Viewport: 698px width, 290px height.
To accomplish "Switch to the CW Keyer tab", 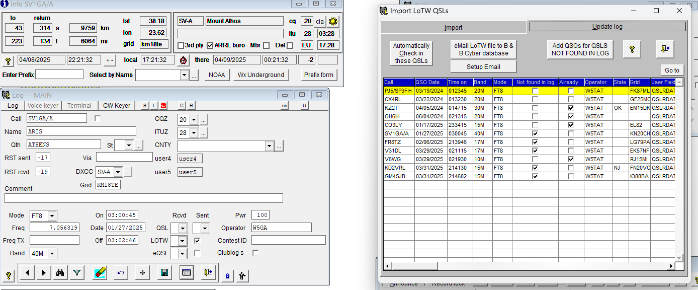I will point(117,106).
